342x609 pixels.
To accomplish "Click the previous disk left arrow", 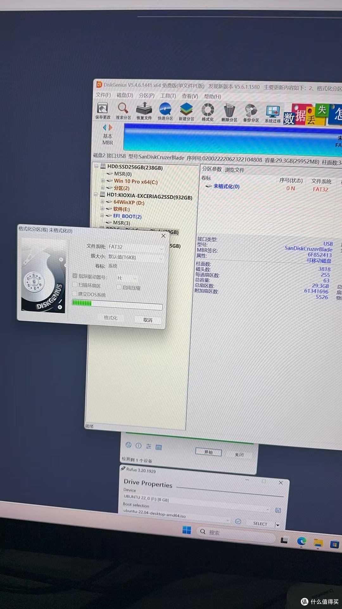I will tap(104, 128).
